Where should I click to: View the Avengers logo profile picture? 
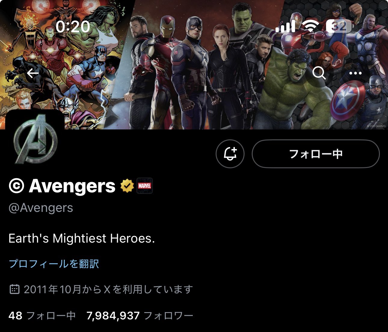tap(35, 139)
